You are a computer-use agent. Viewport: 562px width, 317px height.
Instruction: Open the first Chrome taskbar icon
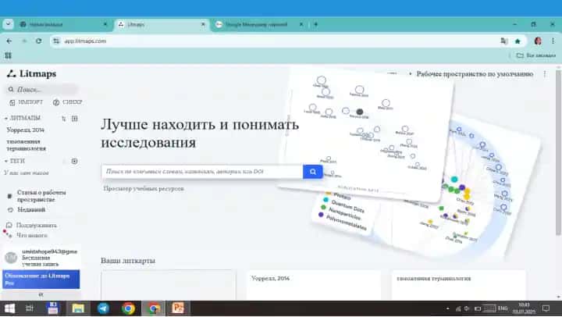tap(128, 308)
